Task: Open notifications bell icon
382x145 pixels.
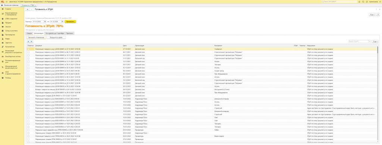Action: click(360, 1)
